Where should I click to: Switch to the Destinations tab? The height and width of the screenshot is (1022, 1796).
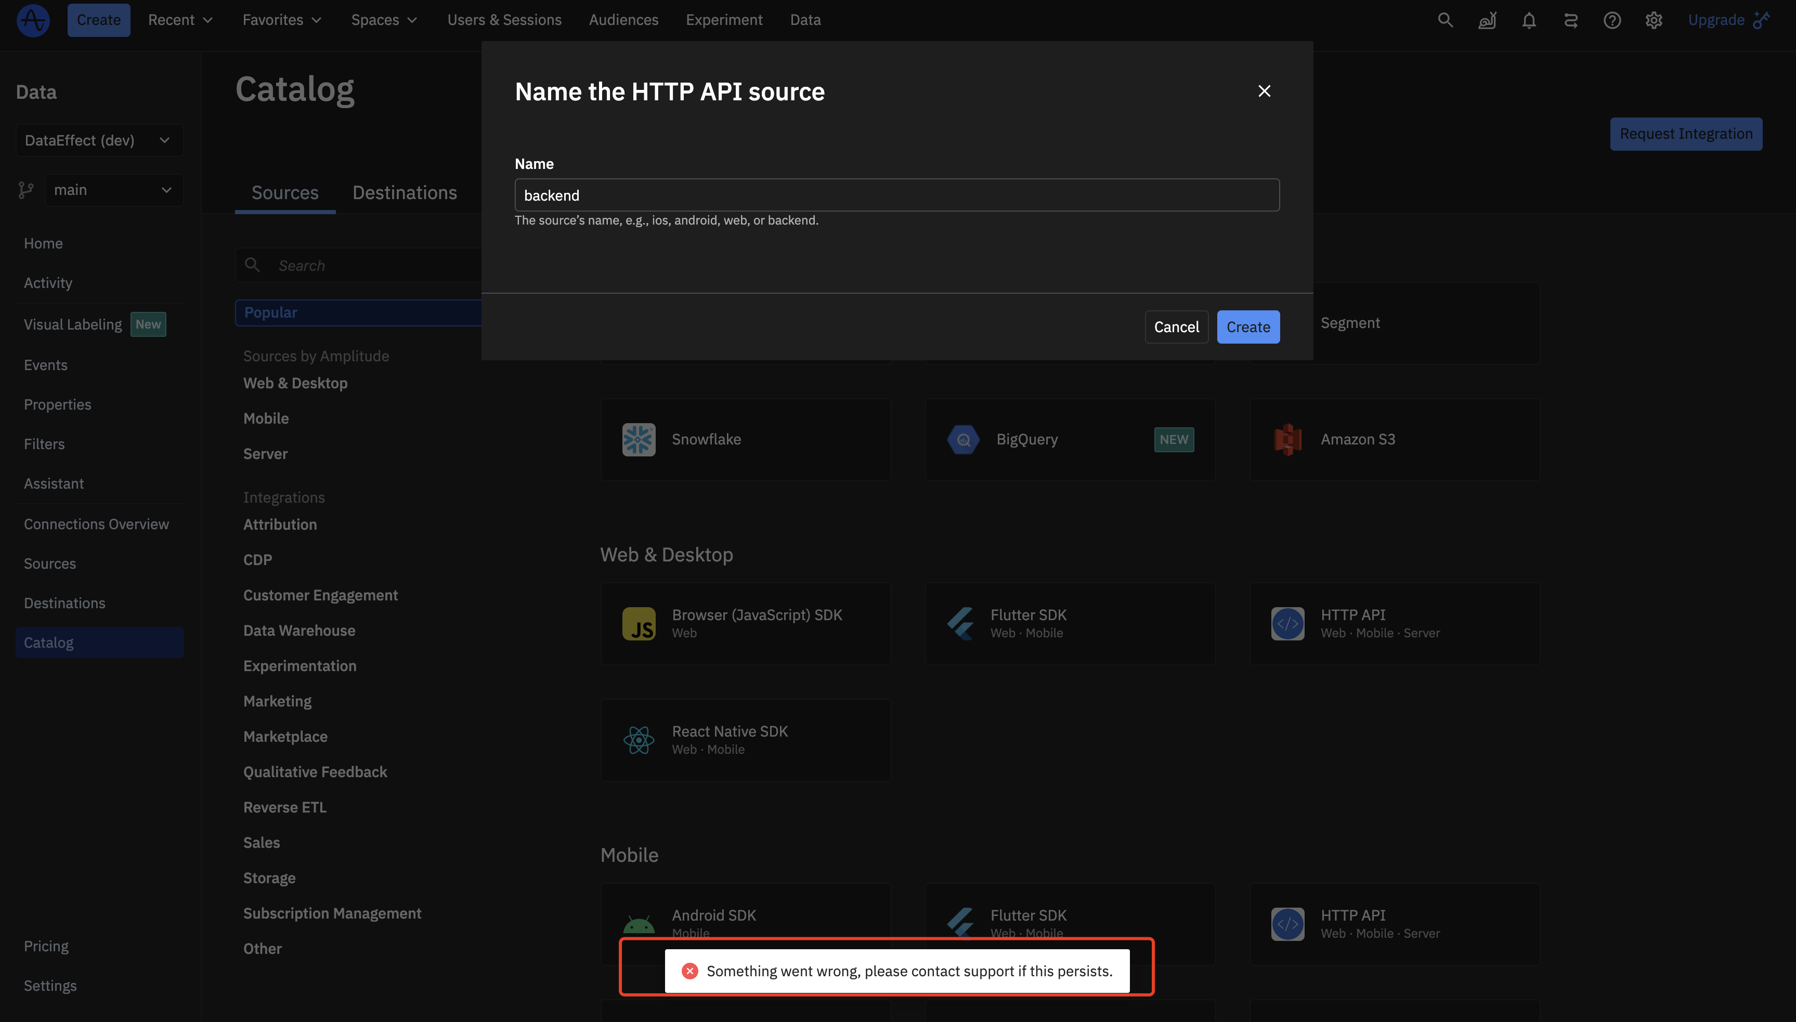click(x=405, y=192)
